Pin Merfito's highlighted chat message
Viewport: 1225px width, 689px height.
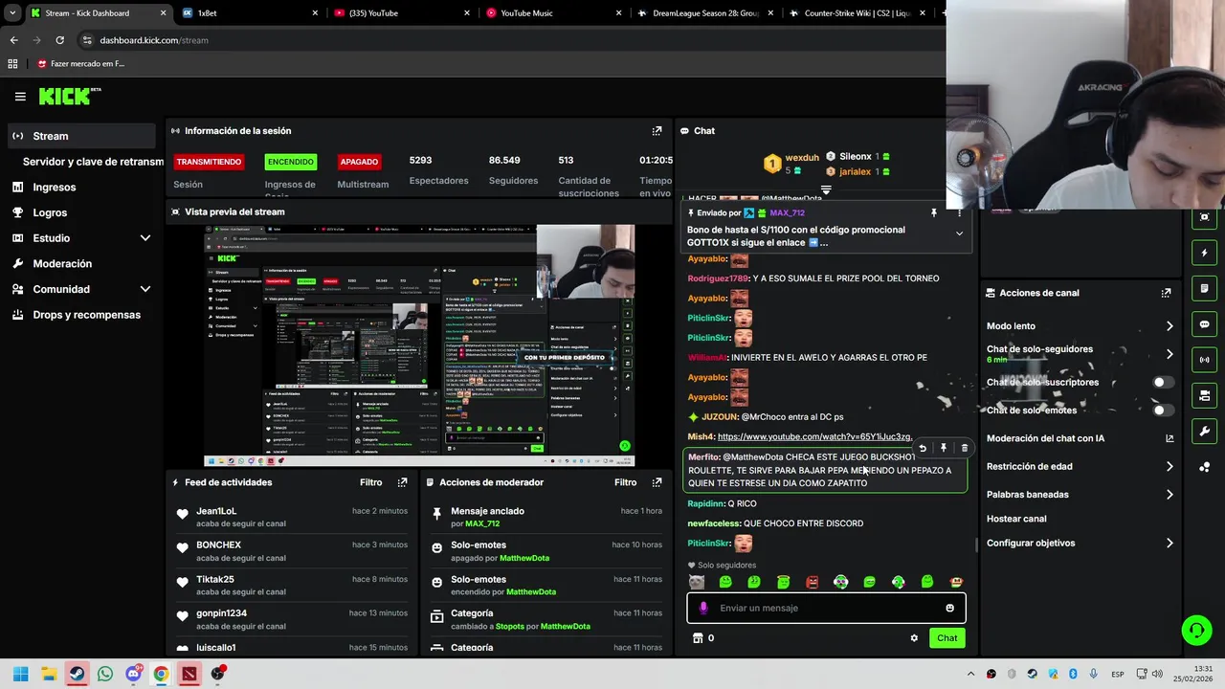(x=943, y=448)
